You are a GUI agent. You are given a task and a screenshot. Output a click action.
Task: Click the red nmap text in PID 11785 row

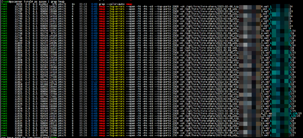click(102, 6)
